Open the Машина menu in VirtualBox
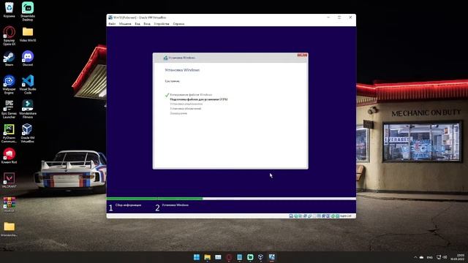The image size is (468, 263). (125, 24)
